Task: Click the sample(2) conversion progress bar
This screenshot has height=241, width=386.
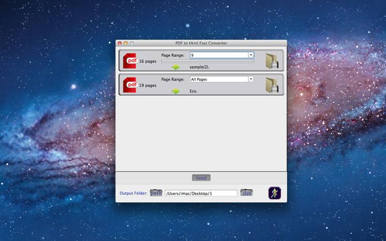Action: (x=207, y=62)
